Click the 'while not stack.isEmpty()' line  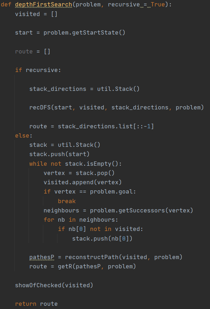pos(75,164)
